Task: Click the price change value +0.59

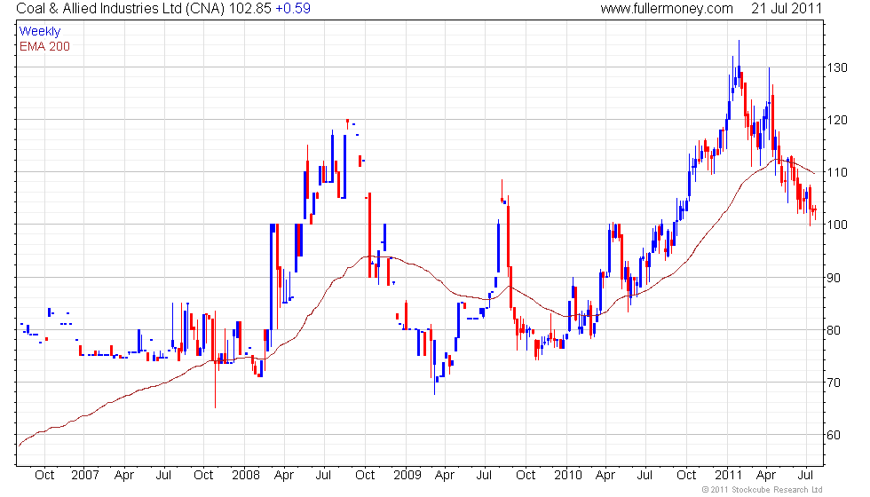Action: pos(293,9)
